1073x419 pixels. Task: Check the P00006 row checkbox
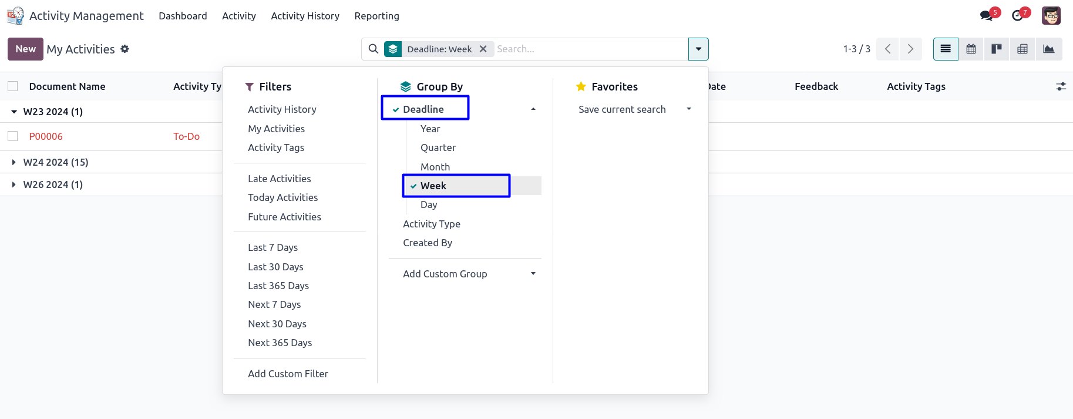[x=12, y=136]
